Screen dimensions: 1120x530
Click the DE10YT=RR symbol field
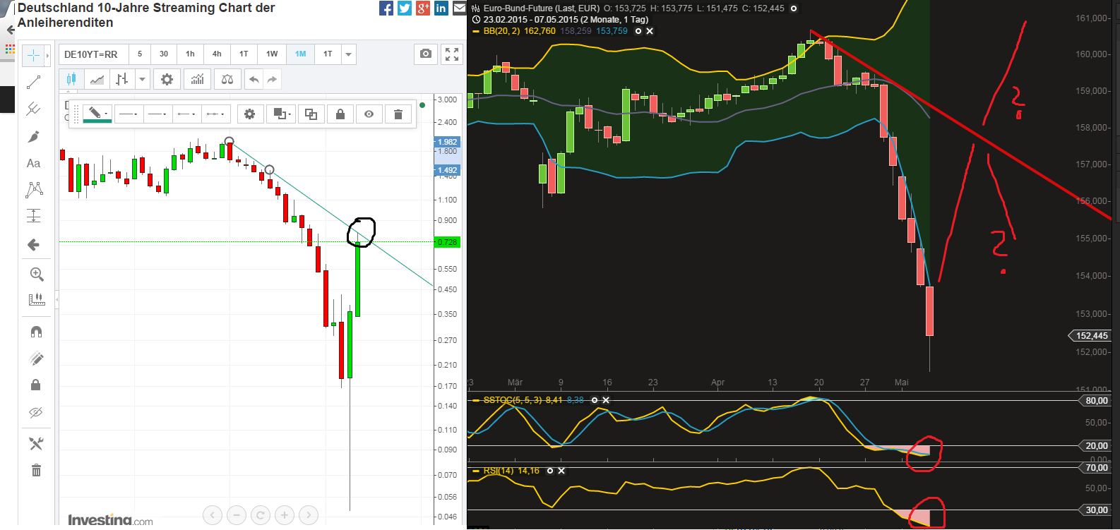[94, 54]
